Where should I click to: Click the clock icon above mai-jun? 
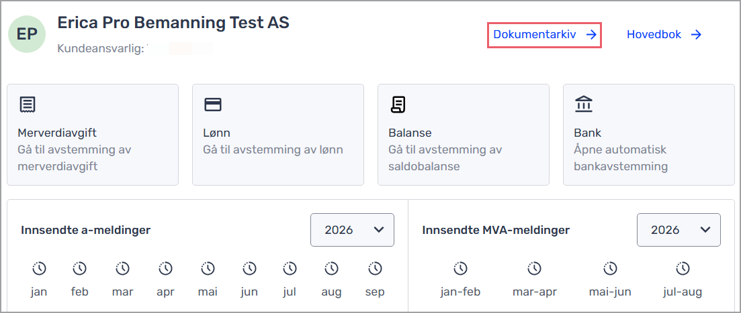(609, 269)
